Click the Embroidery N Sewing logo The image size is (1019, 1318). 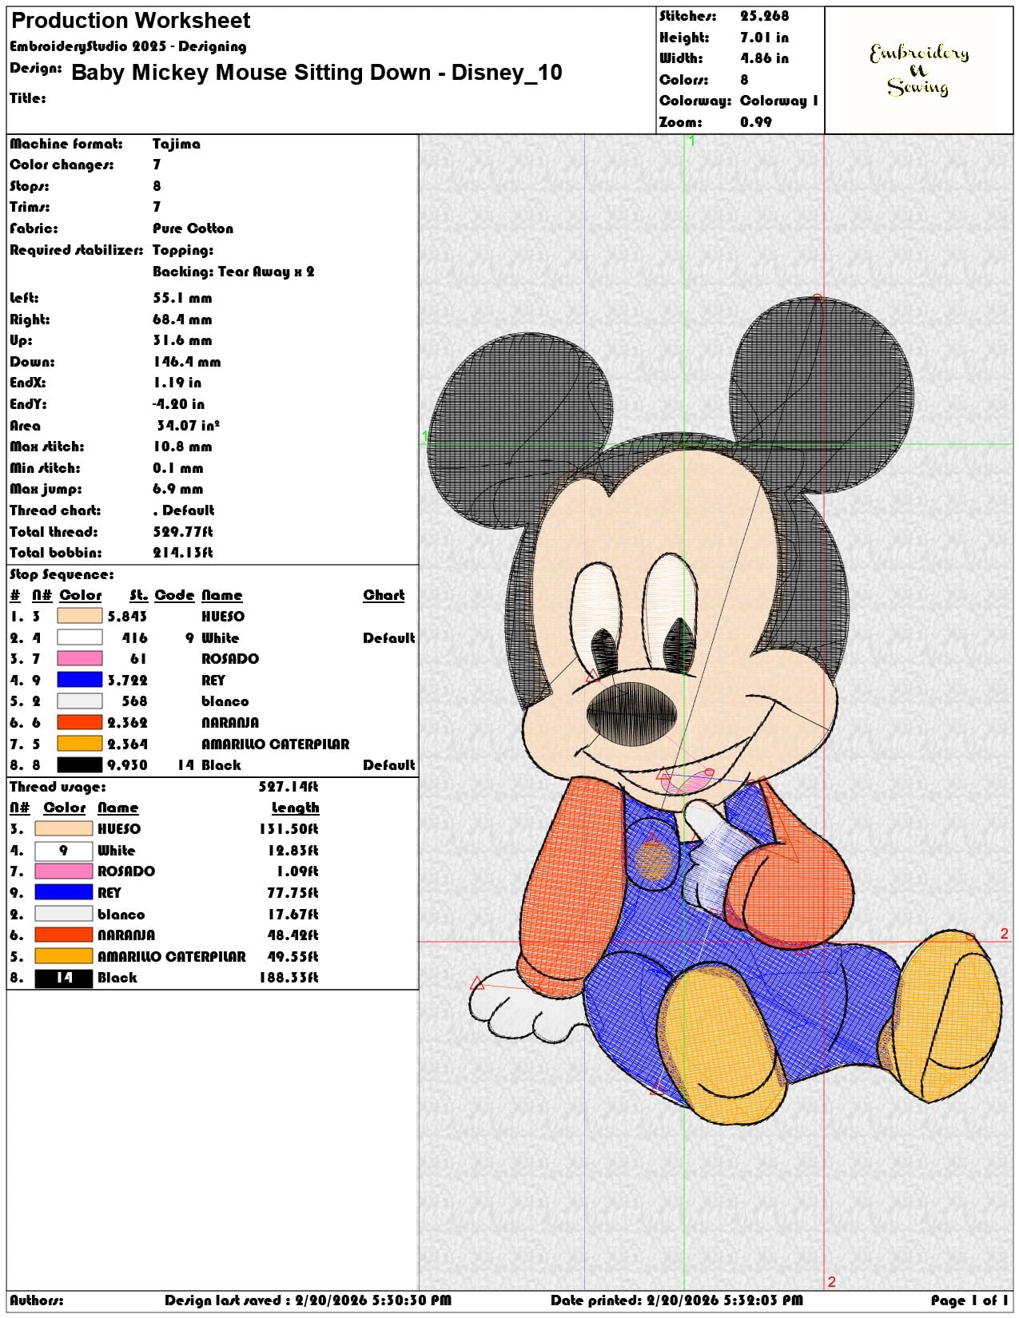coord(919,70)
